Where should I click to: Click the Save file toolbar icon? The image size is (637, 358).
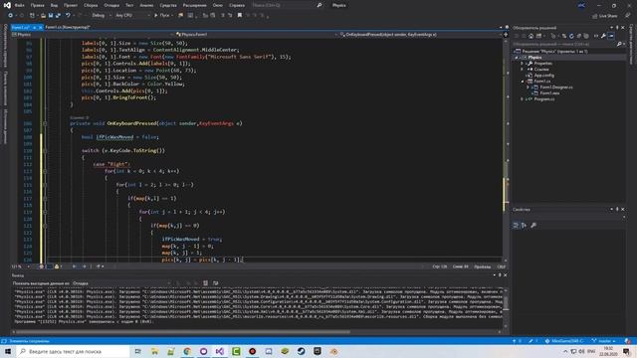tap(51, 15)
